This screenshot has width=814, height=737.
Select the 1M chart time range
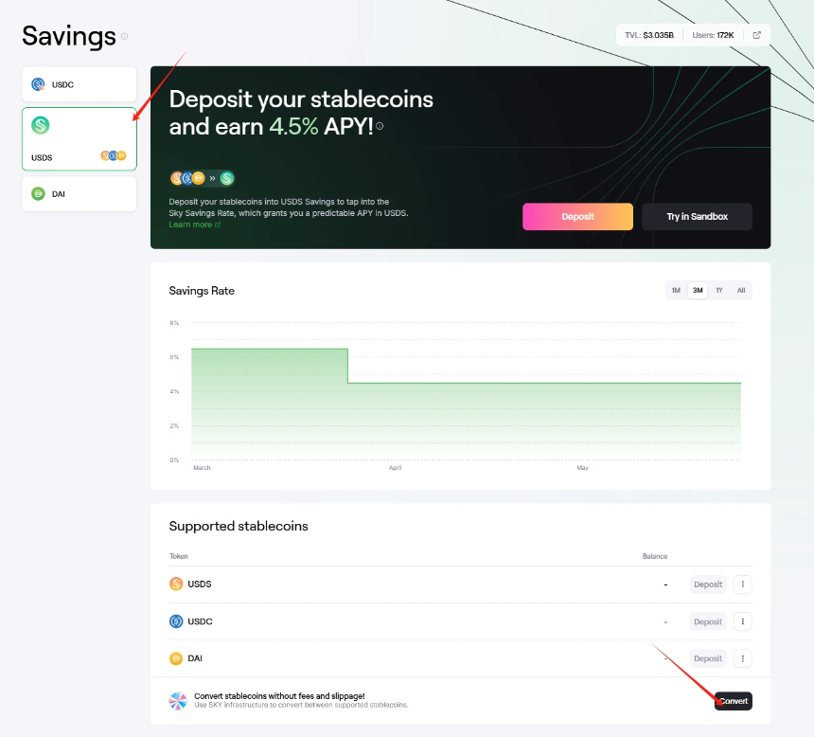click(676, 291)
